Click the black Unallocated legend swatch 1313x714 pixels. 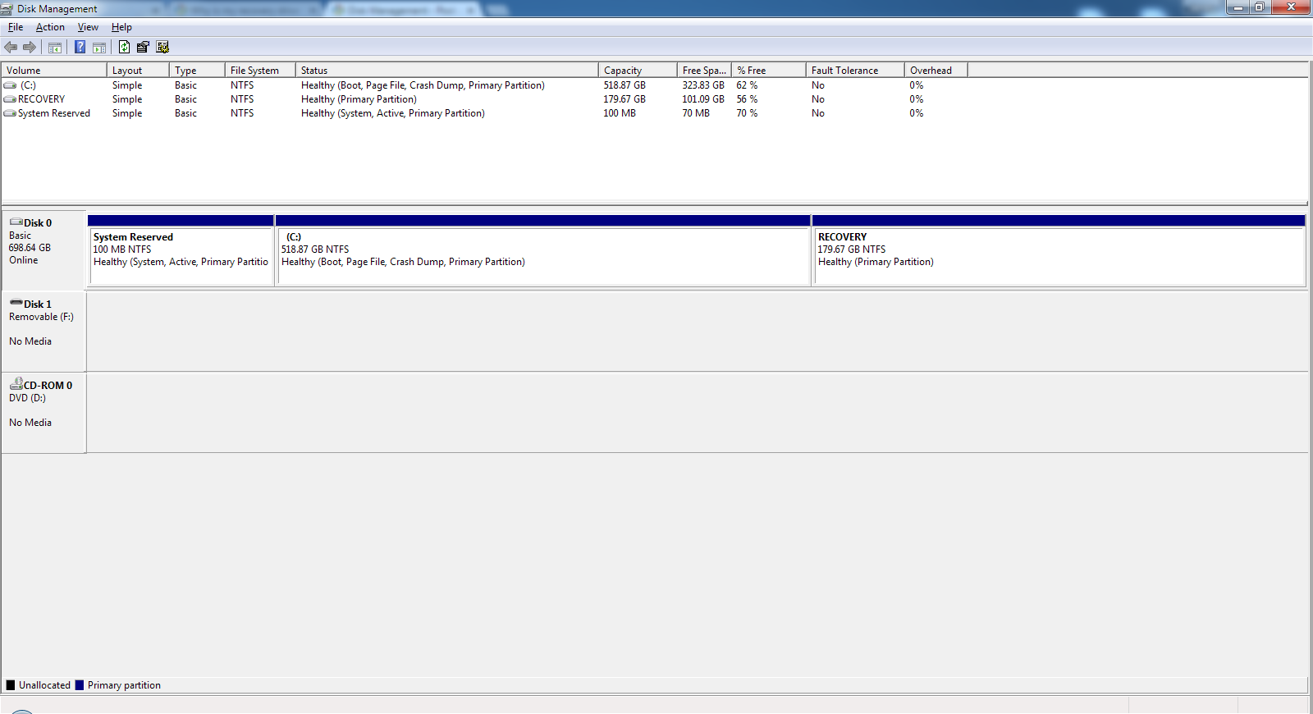11,685
